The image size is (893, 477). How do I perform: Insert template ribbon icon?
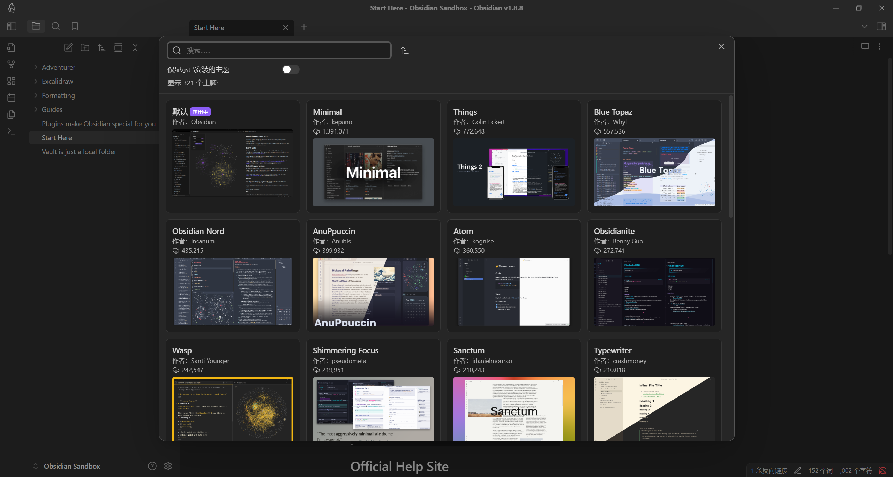click(11, 115)
